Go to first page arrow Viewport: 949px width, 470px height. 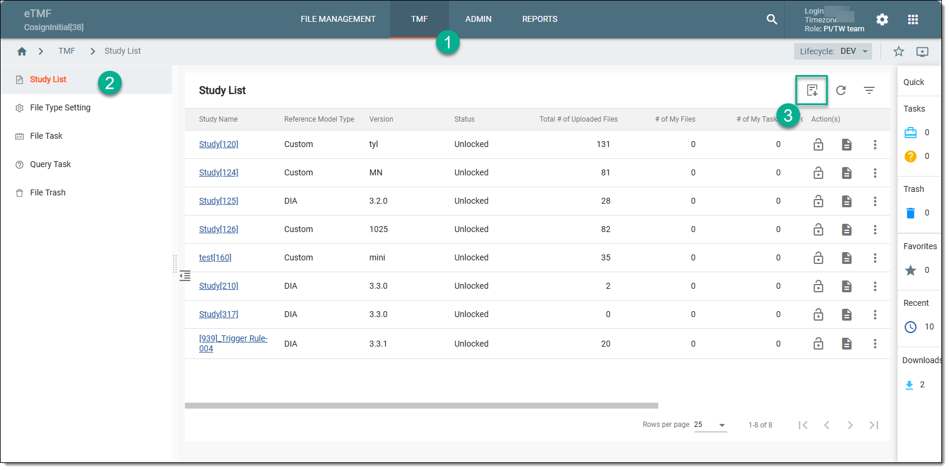click(x=803, y=426)
